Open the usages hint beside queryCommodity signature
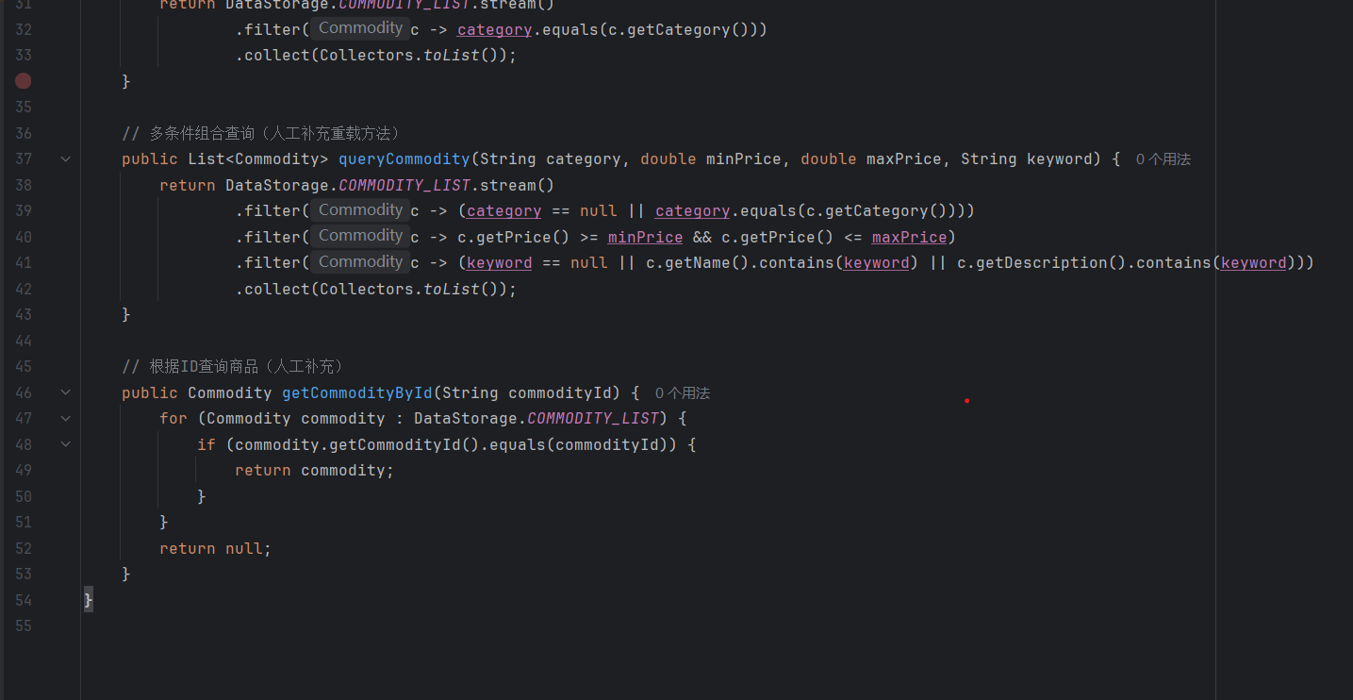Screen dimensions: 1353x700 click(1163, 159)
